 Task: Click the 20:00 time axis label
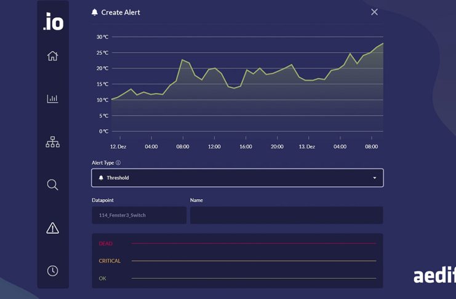click(277, 146)
